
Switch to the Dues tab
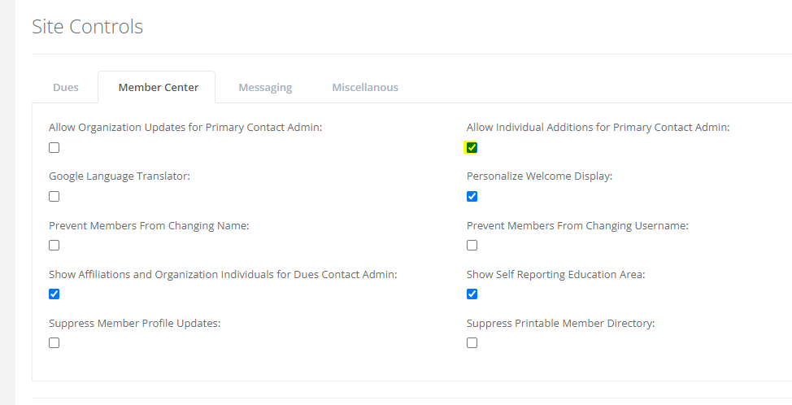point(66,87)
